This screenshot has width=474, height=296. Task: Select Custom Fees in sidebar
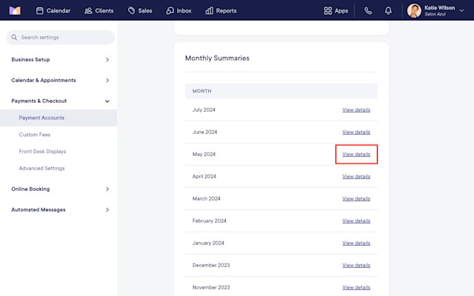pos(35,135)
